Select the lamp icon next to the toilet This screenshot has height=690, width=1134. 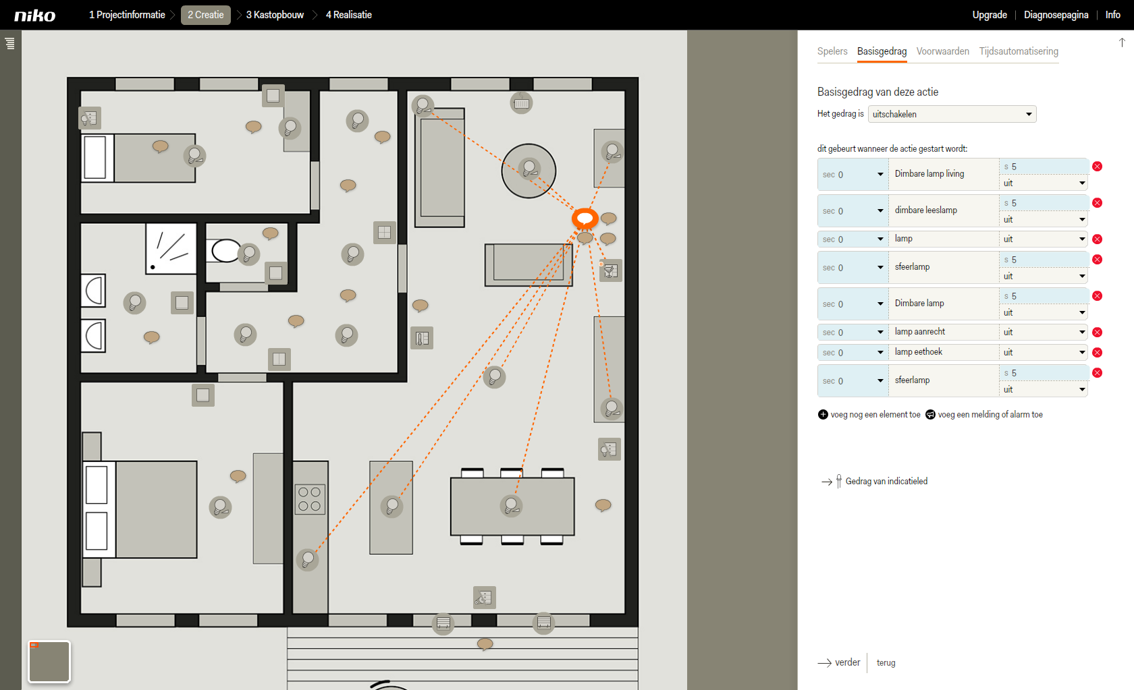point(249,254)
